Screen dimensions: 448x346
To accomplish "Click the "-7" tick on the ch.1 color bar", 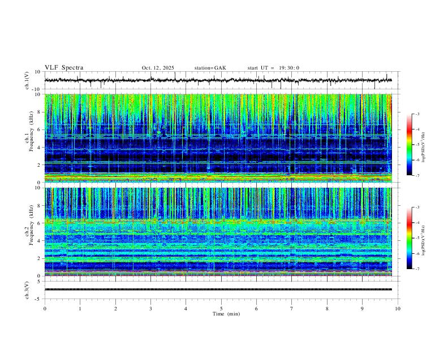I will (x=417, y=176).
